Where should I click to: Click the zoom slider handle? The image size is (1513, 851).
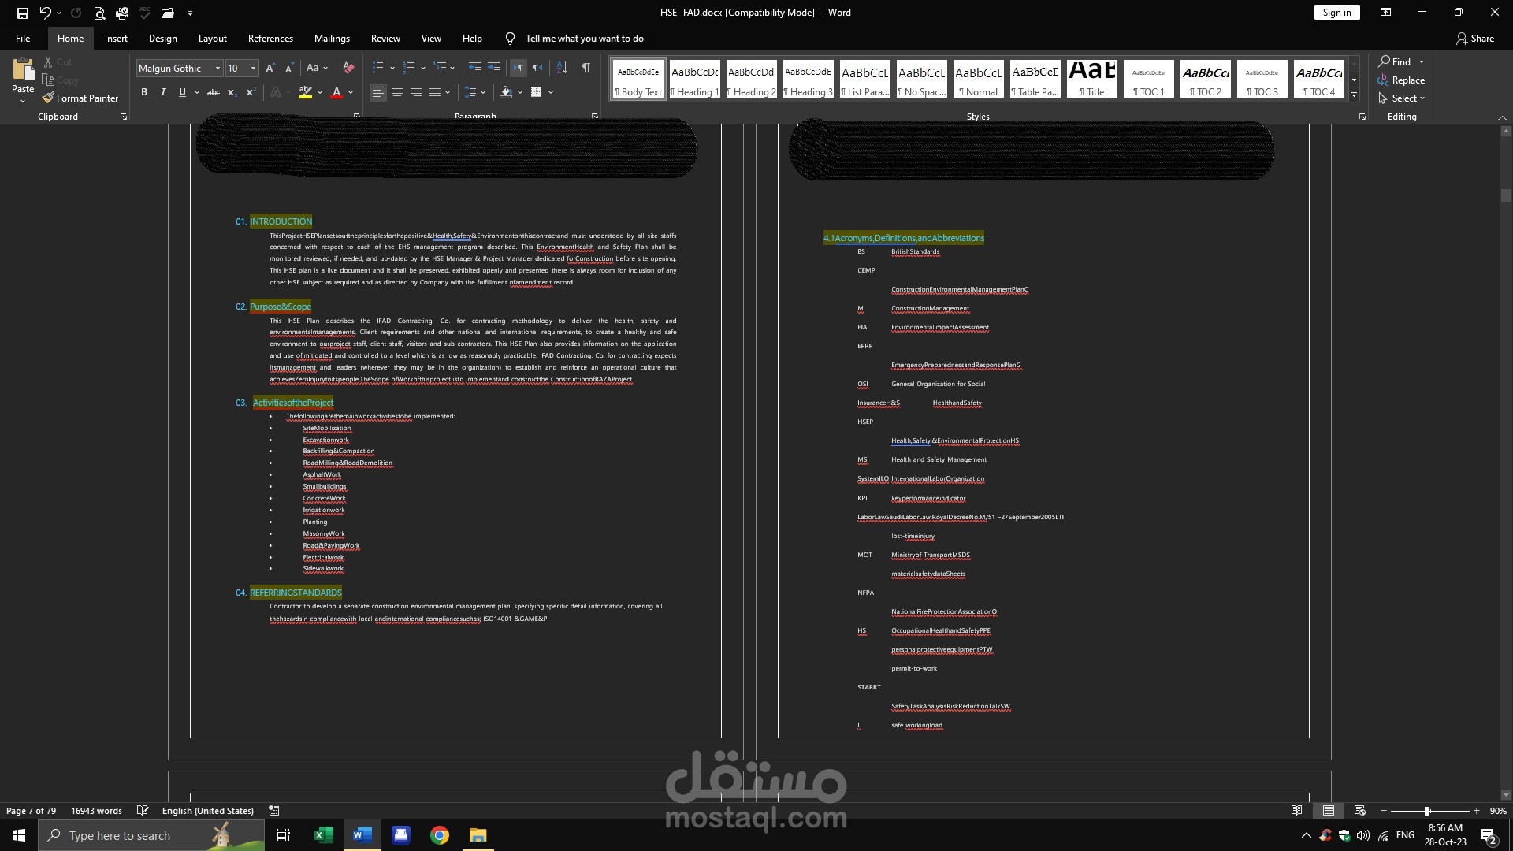1426,811
